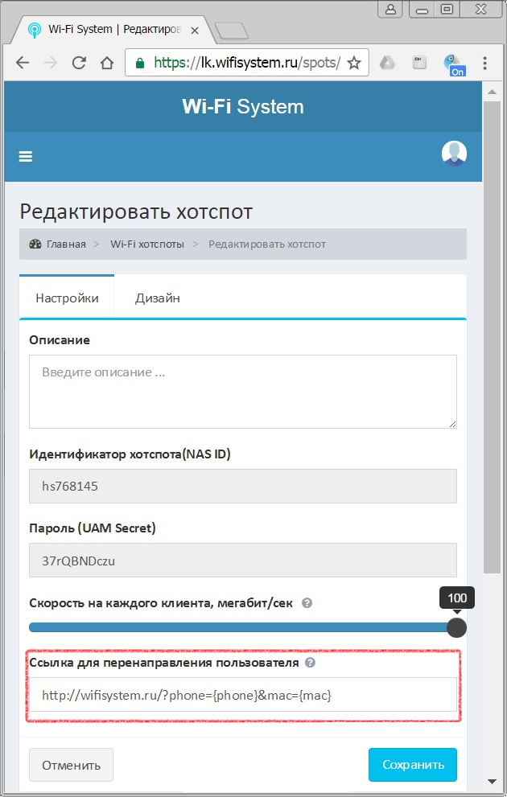507x797 pixels.
Task: Click the Отменить button
Action: pos(71,765)
